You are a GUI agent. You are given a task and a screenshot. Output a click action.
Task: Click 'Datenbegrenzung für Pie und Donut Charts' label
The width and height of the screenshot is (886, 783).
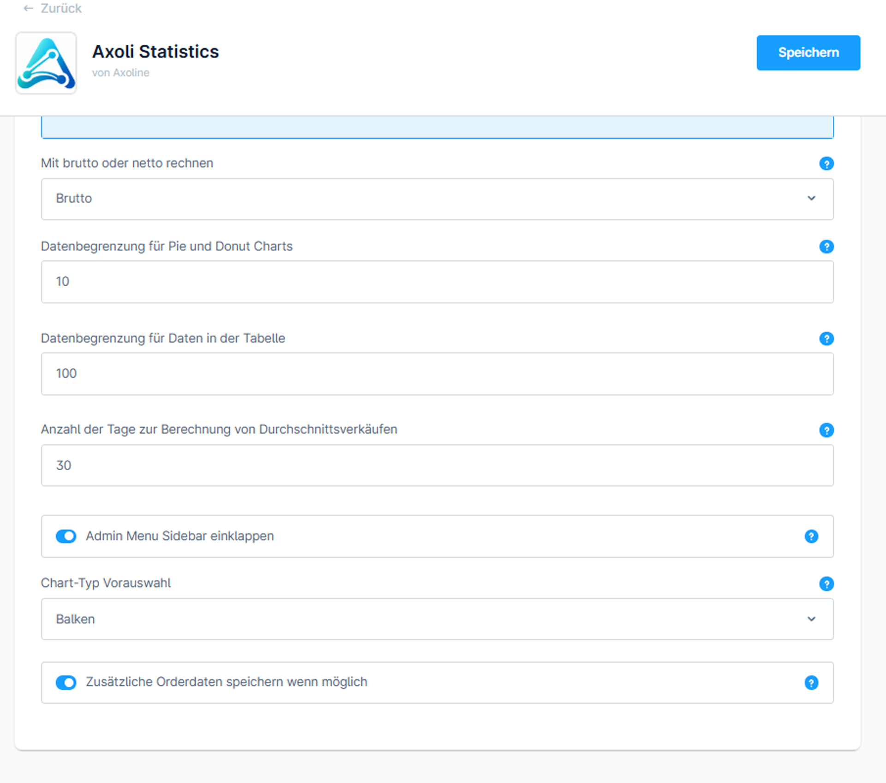pyautogui.click(x=167, y=246)
